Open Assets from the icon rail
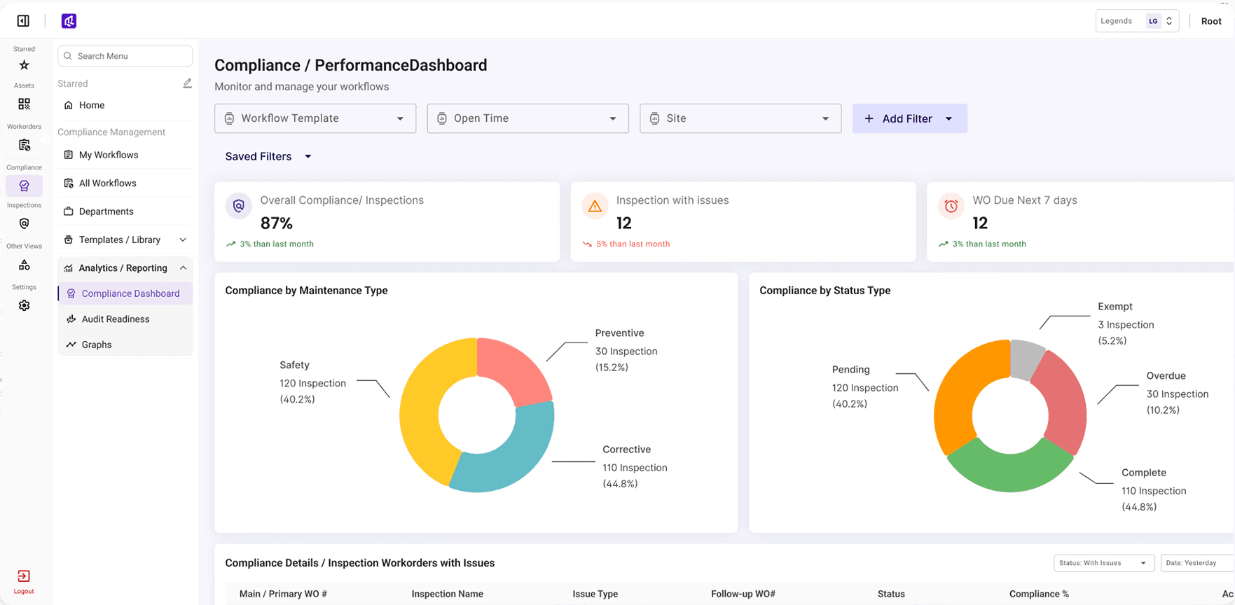The width and height of the screenshot is (1235, 605). [24, 104]
